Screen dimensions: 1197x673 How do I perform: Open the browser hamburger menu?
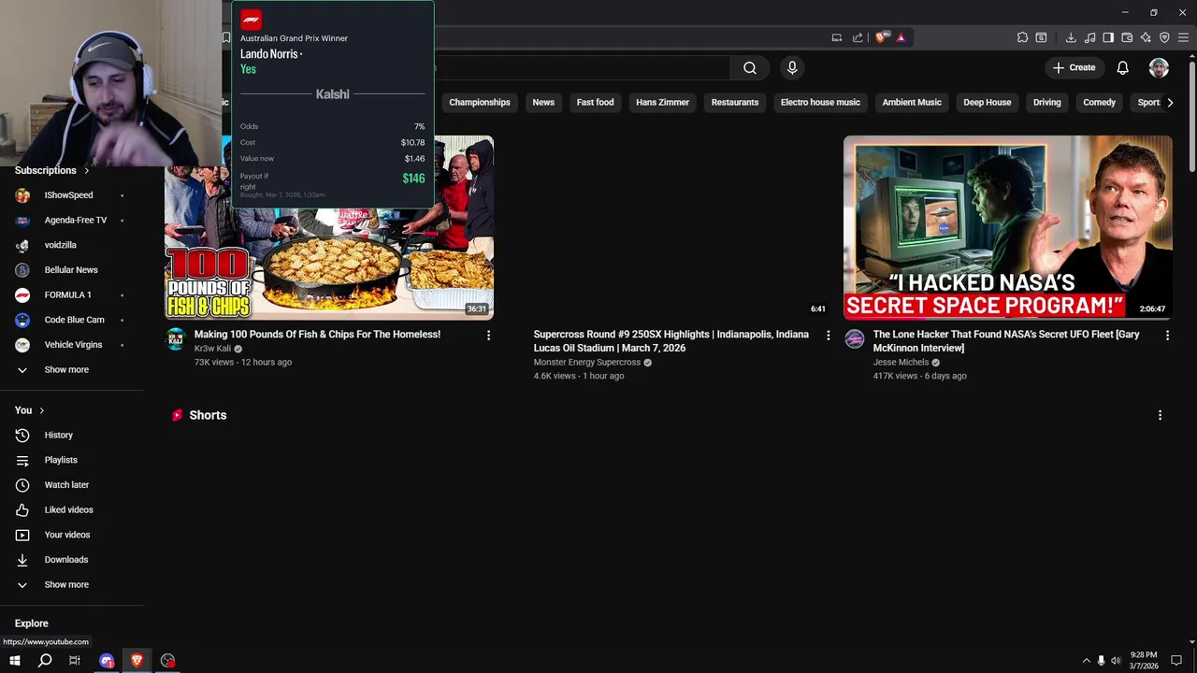tap(1183, 37)
